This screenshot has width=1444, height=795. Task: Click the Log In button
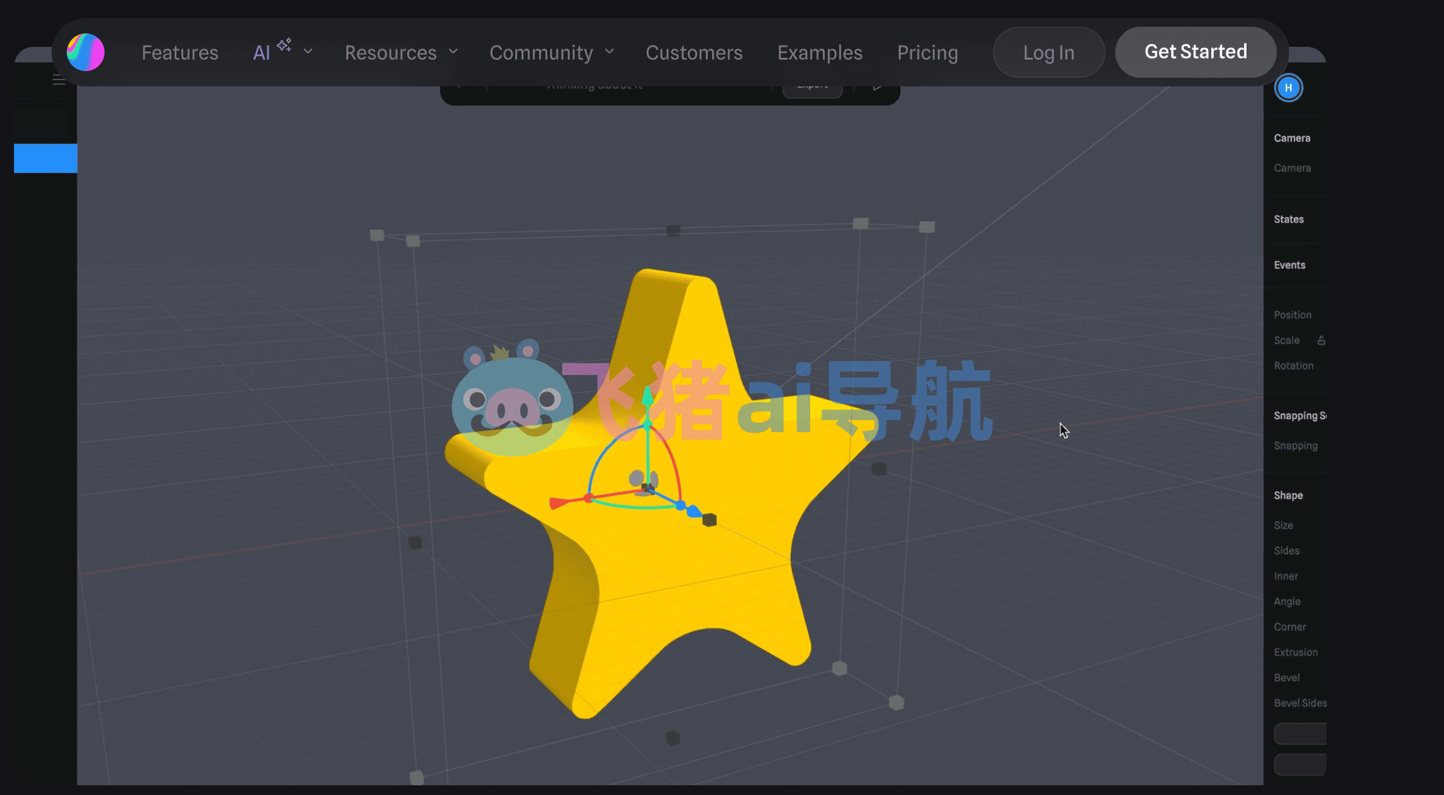coord(1049,52)
